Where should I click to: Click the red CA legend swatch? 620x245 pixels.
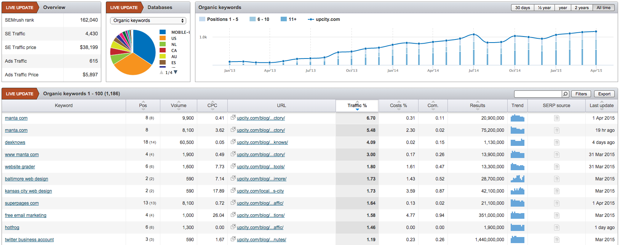(163, 51)
